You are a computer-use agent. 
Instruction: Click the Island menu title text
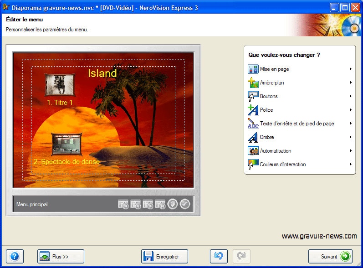pyautogui.click(x=102, y=73)
